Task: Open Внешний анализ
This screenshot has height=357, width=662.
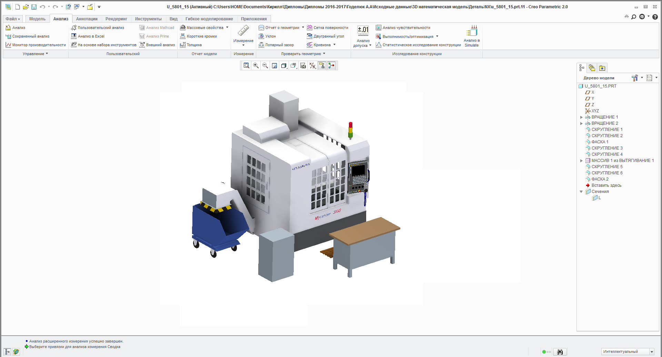Action: pyautogui.click(x=157, y=45)
